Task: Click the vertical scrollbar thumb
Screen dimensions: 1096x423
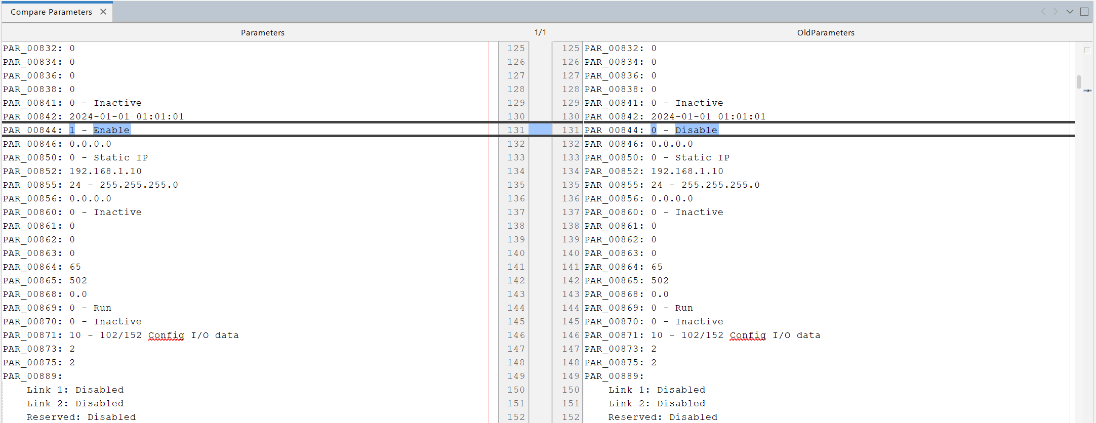Action: (x=1079, y=81)
